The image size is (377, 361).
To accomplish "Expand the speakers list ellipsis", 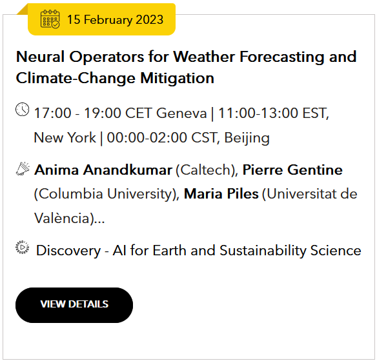I will click(x=99, y=219).
